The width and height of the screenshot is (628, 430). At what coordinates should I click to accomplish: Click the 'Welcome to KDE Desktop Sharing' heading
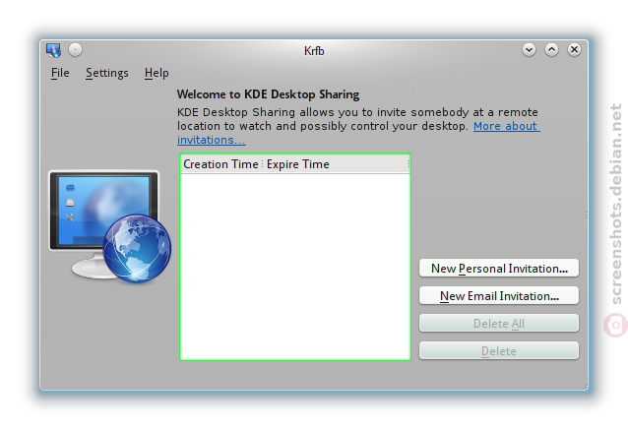pos(268,94)
